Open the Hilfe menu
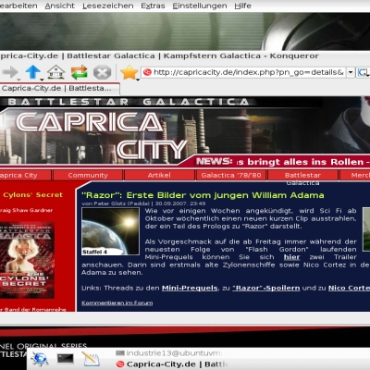Screen dimensions: 370x370 (242, 6)
